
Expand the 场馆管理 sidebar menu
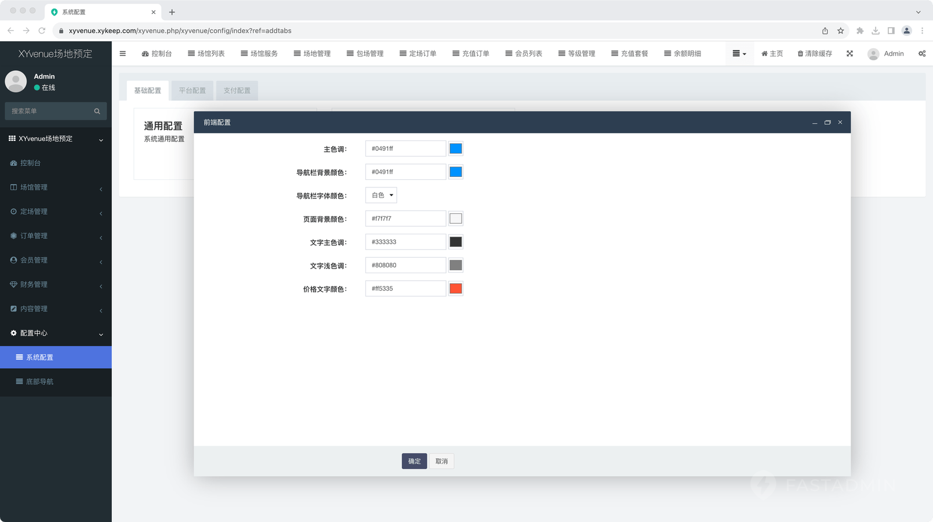(x=56, y=187)
